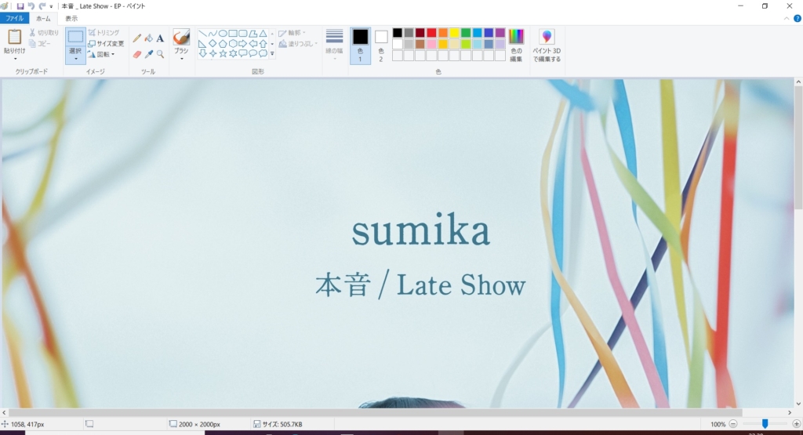Expand the 選択 selection options dropdown
The width and height of the screenshot is (803, 435).
click(x=75, y=59)
